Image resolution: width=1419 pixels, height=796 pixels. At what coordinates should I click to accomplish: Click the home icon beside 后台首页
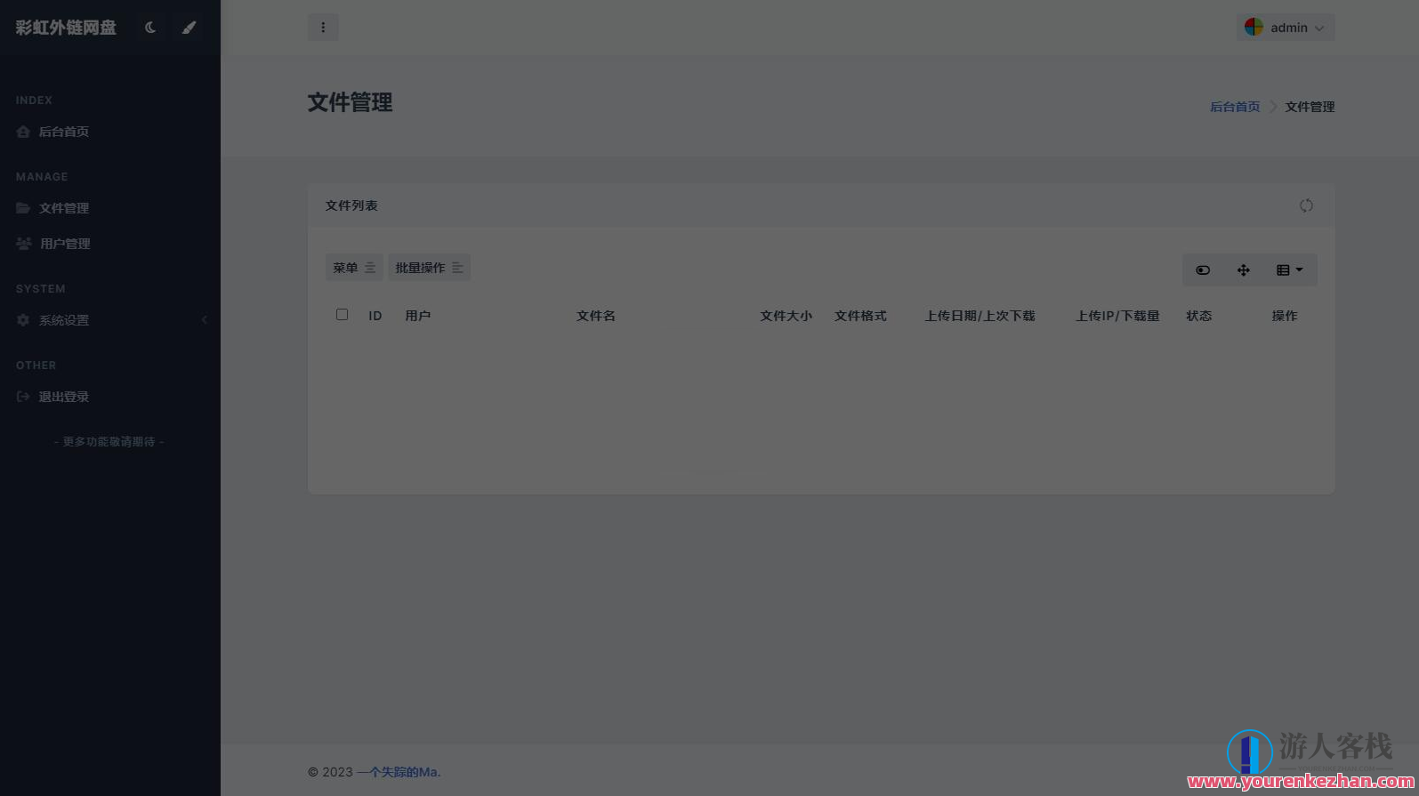[x=23, y=132]
